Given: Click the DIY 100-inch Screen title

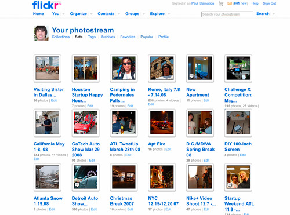Looking at the screenshot, I should pos(238,147).
